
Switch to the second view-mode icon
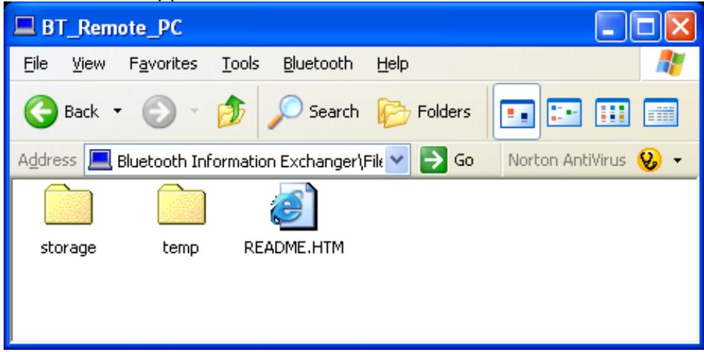pyautogui.click(x=564, y=112)
